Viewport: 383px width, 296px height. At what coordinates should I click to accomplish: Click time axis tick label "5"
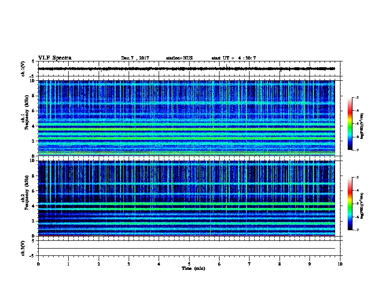[x=189, y=264]
